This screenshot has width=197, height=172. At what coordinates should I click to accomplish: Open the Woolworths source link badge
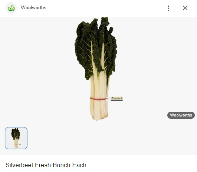tap(181, 115)
